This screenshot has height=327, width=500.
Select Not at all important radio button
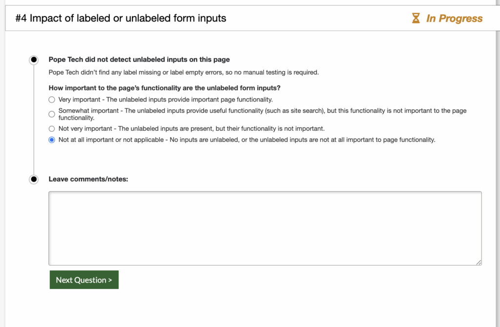coord(52,140)
